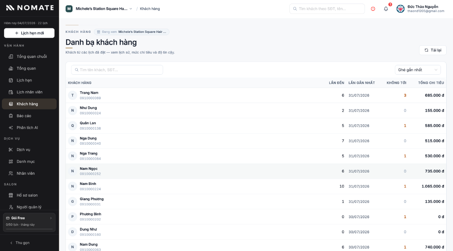The width and height of the screenshot is (453, 251).
Task: Click the Tìm tên khách search field
Action: (117, 70)
